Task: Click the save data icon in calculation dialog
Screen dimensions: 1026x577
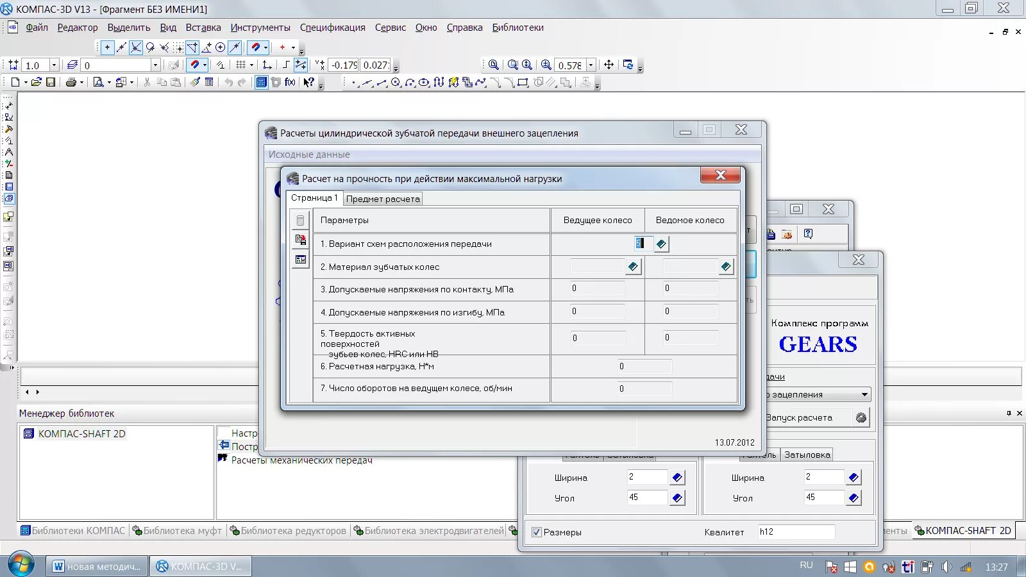Action: tap(300, 240)
